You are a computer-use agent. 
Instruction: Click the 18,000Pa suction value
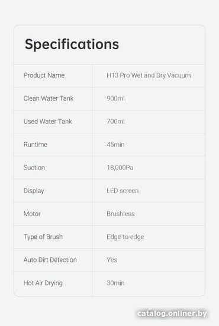point(120,168)
